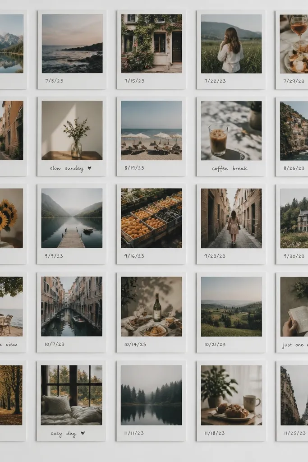Click the 9/16/23 date label

point(134,256)
